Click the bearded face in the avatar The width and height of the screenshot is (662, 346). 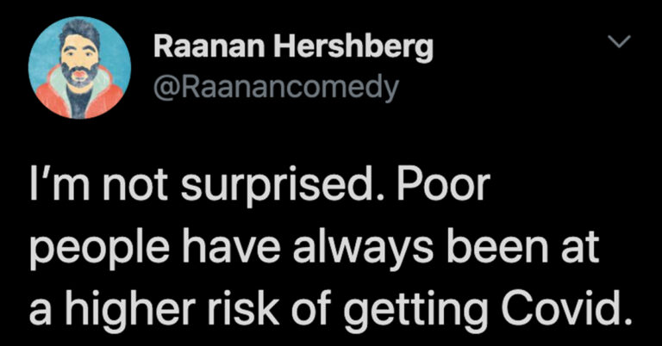[79, 59]
